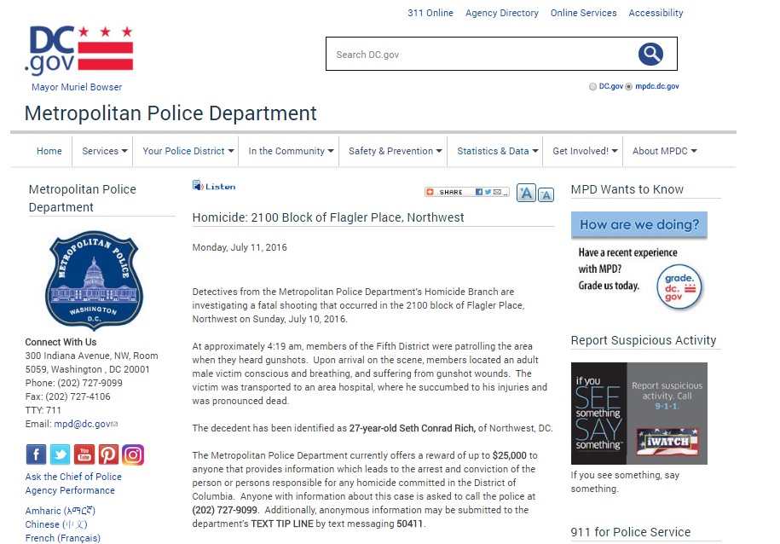The image size is (780, 544).
Task: Click the search magnifying glass button
Action: tap(650, 55)
